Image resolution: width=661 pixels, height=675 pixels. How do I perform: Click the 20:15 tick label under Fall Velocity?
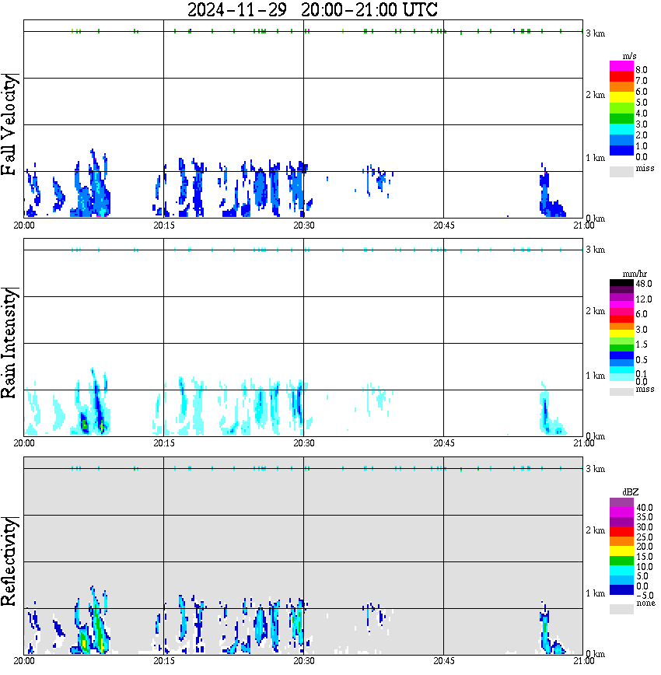pyautogui.click(x=164, y=226)
